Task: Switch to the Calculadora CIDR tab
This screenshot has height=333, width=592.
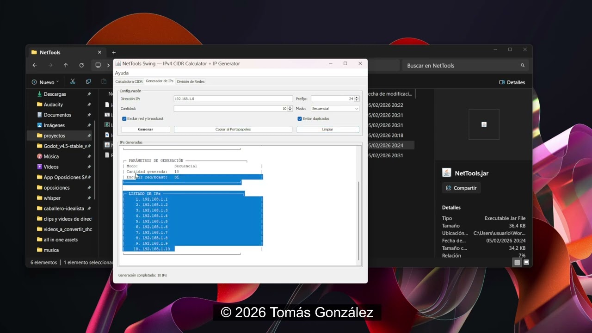Action: [129, 81]
